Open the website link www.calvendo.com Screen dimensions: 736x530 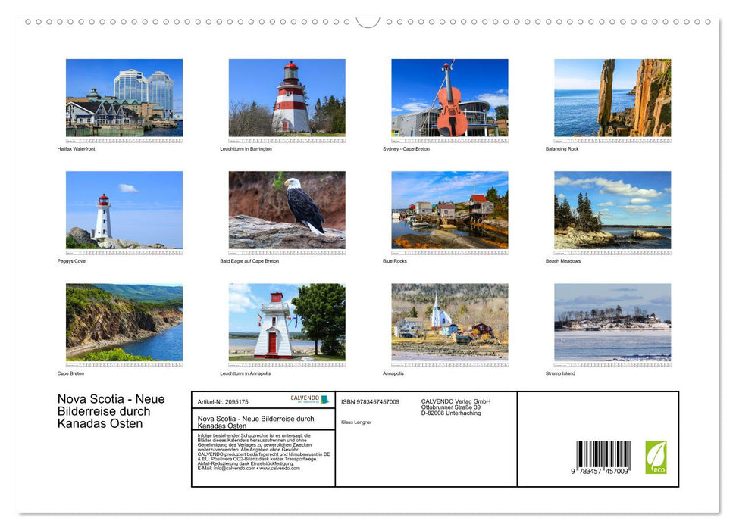pos(278,466)
